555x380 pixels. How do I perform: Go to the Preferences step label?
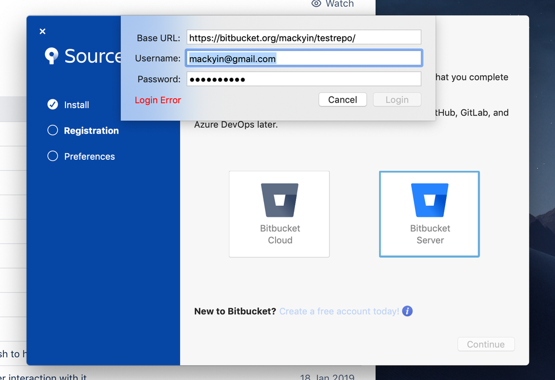[x=89, y=156]
